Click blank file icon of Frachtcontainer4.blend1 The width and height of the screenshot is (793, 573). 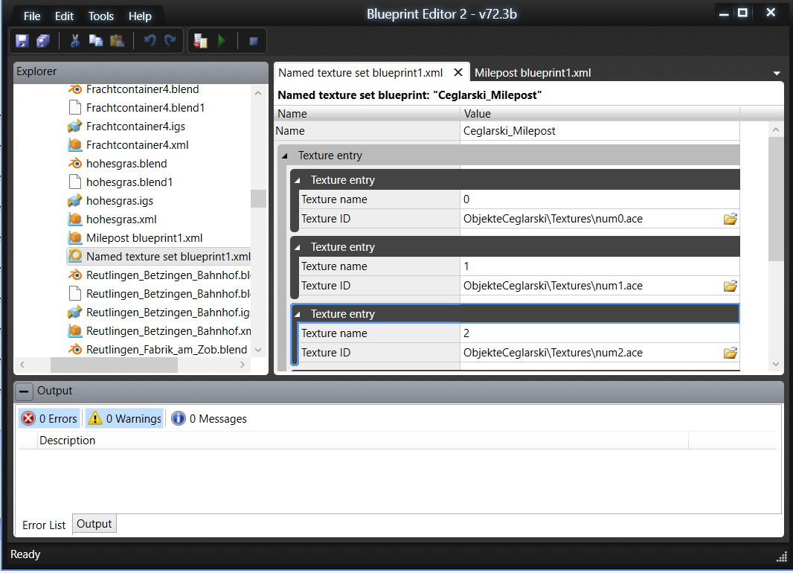(x=75, y=108)
